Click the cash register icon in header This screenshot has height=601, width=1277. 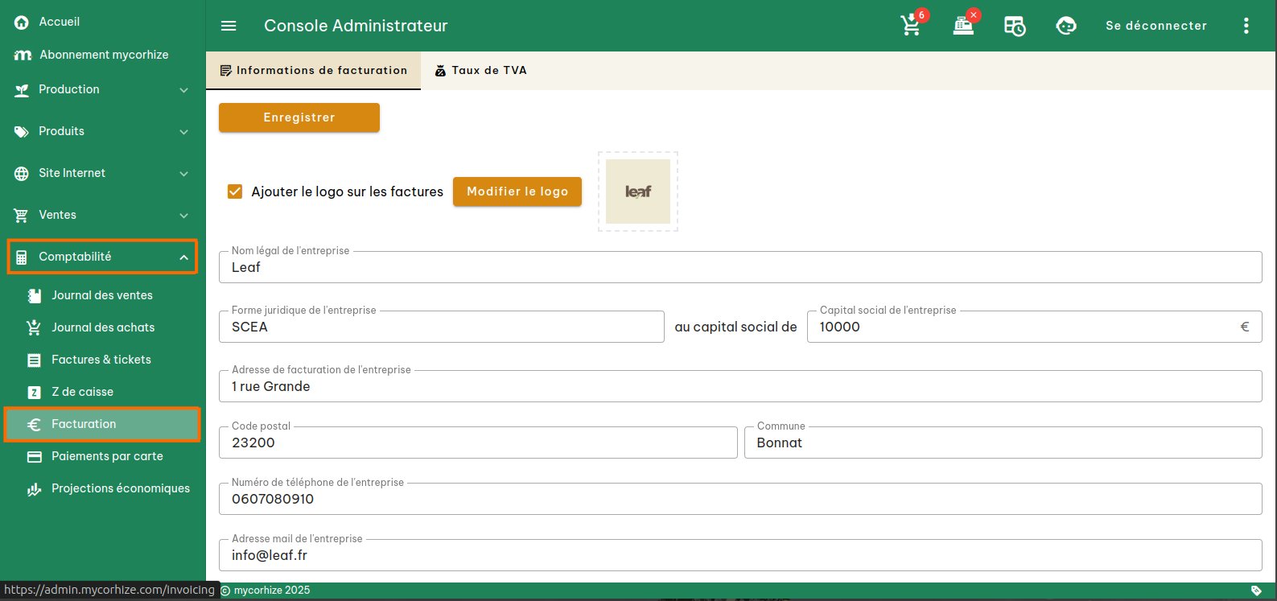[963, 26]
